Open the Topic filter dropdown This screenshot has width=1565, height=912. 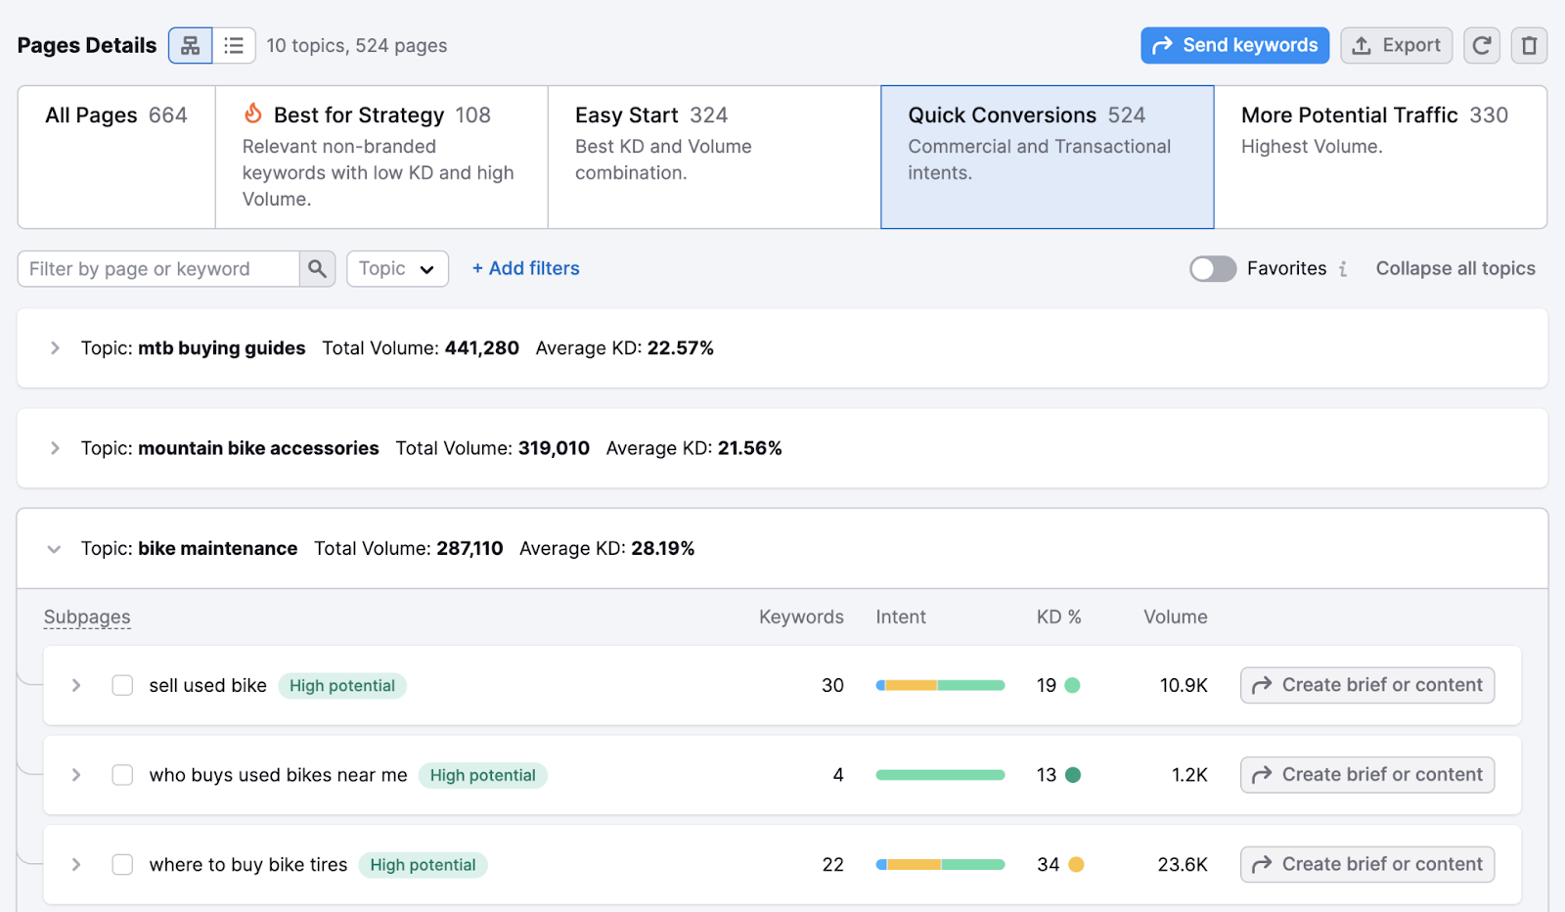pyautogui.click(x=396, y=268)
